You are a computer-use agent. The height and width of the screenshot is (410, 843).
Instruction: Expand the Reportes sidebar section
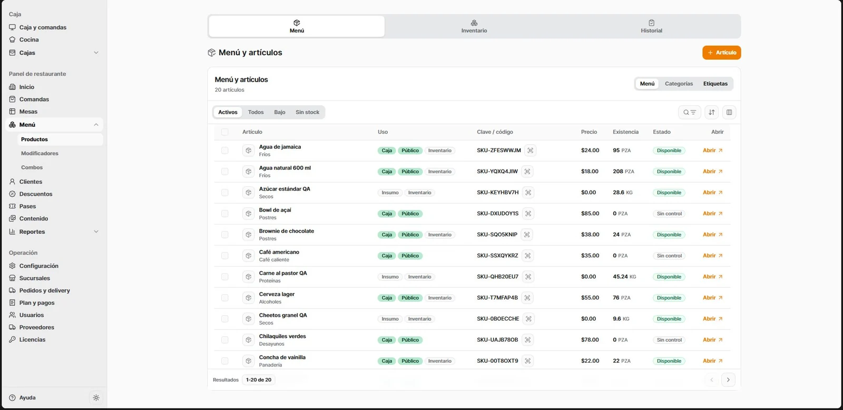tap(96, 232)
